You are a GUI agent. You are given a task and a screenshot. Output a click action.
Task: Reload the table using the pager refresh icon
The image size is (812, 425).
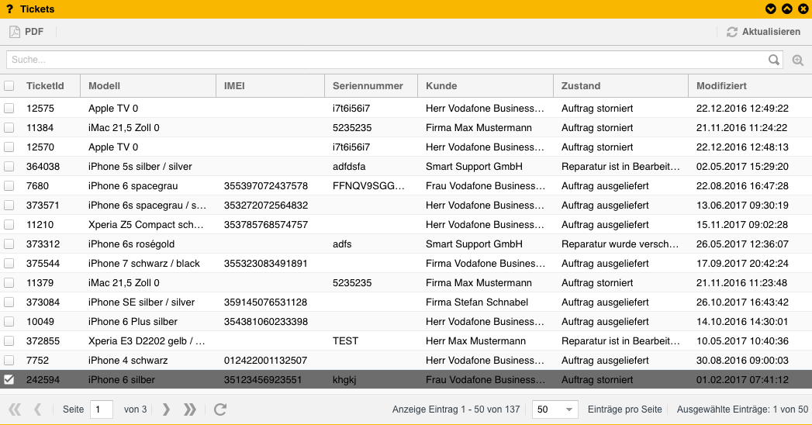tap(220, 409)
